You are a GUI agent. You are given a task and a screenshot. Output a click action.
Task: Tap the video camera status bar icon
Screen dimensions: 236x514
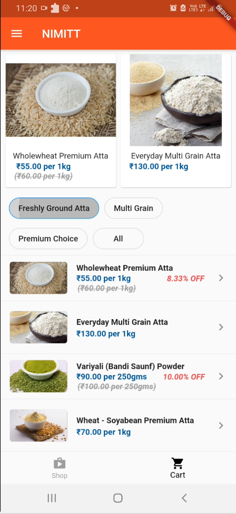point(44,8)
